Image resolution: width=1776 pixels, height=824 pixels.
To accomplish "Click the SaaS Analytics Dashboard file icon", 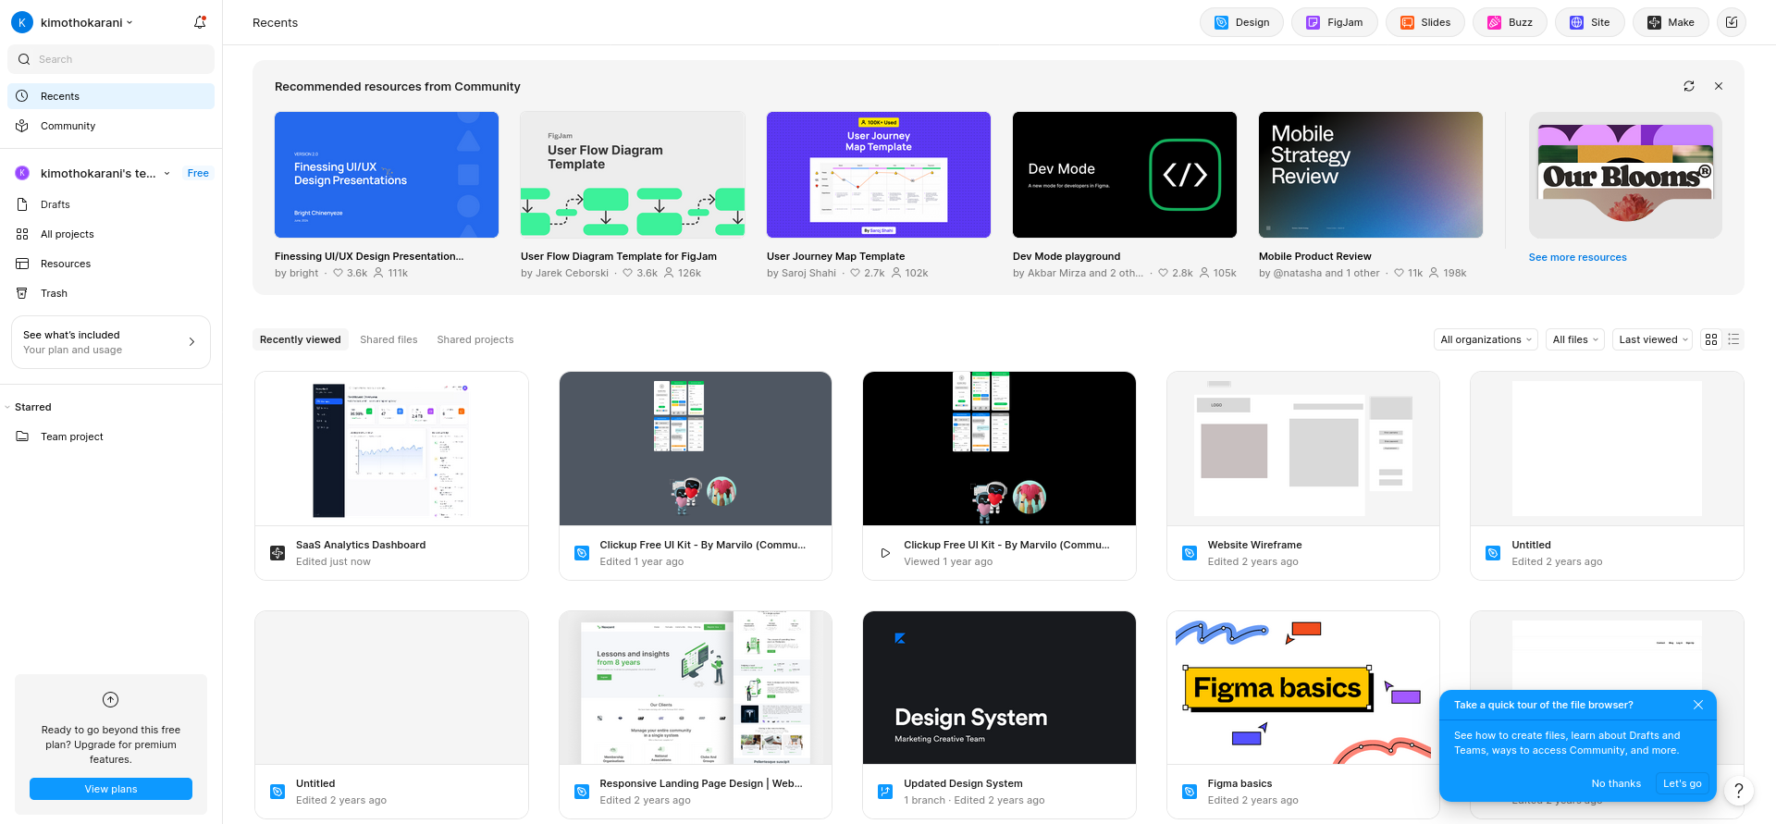I will pyautogui.click(x=277, y=553).
